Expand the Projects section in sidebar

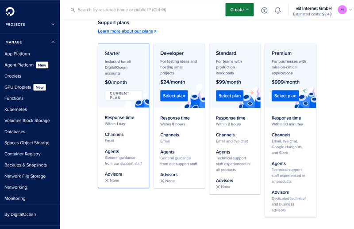[53, 25]
